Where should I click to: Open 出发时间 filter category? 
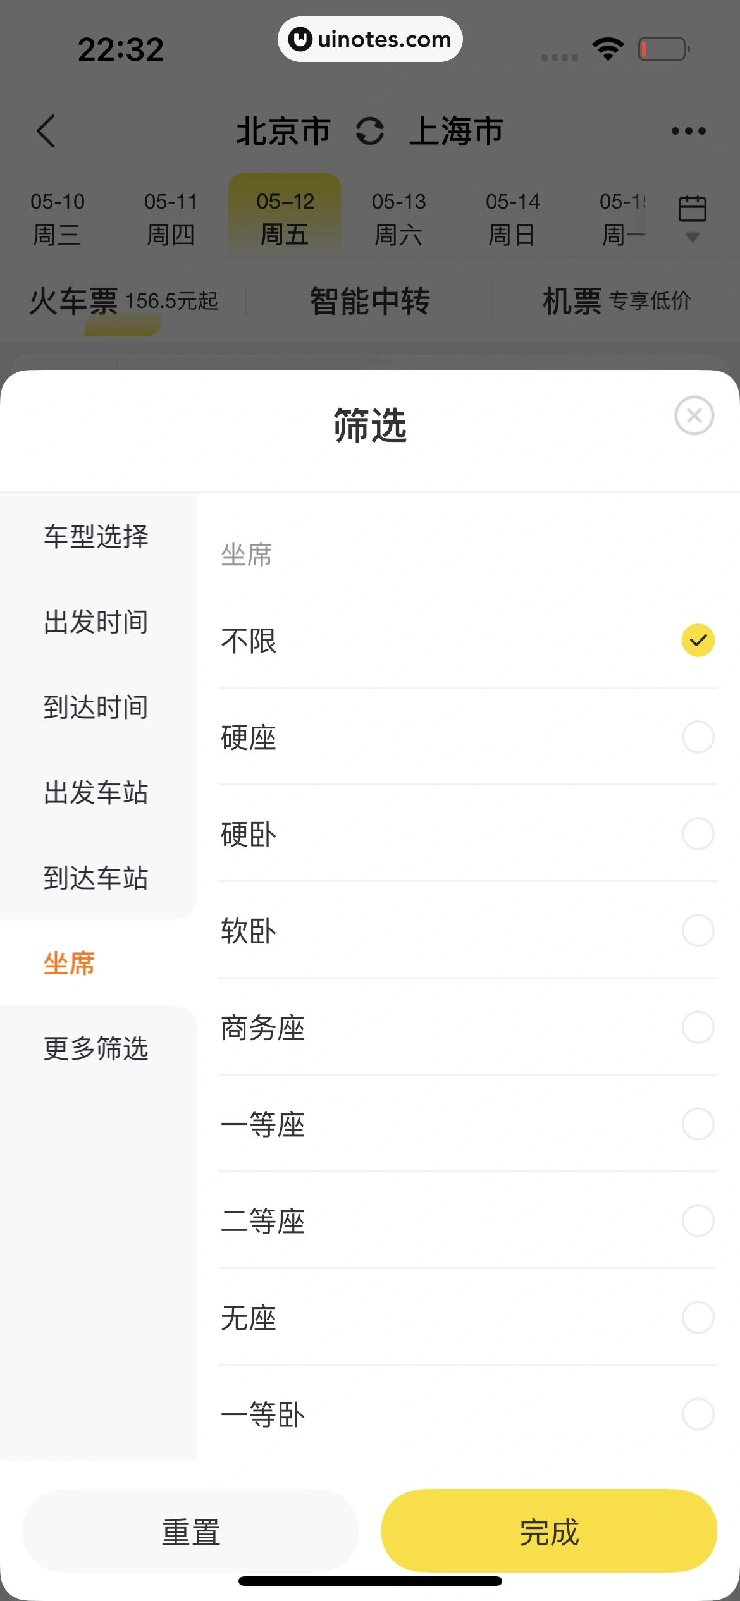point(96,622)
